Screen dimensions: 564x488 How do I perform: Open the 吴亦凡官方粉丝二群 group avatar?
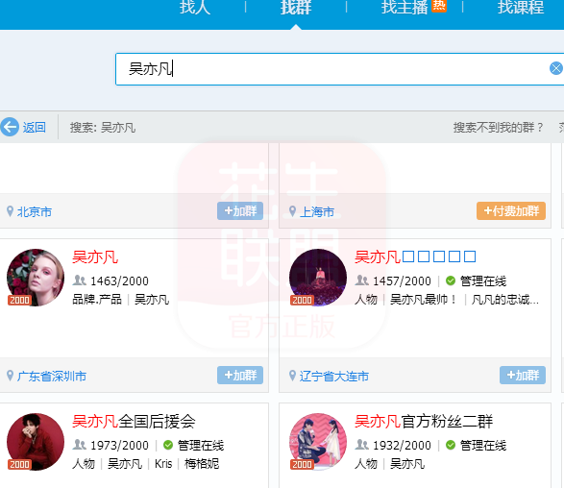click(x=318, y=442)
